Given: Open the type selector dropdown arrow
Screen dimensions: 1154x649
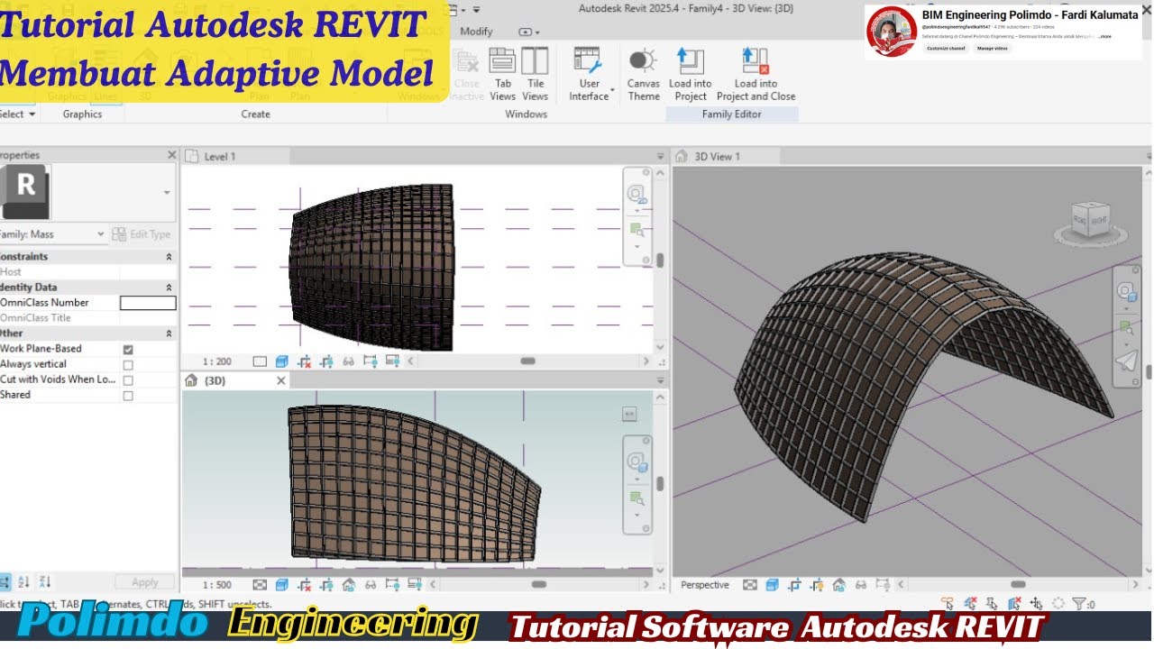Looking at the screenshot, I should 167,192.
